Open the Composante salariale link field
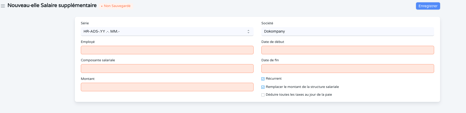This screenshot has height=113, width=466. pos(167,69)
